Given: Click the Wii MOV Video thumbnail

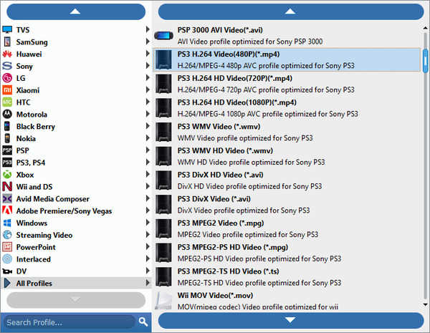Looking at the screenshot, I should pyautogui.click(x=163, y=301).
